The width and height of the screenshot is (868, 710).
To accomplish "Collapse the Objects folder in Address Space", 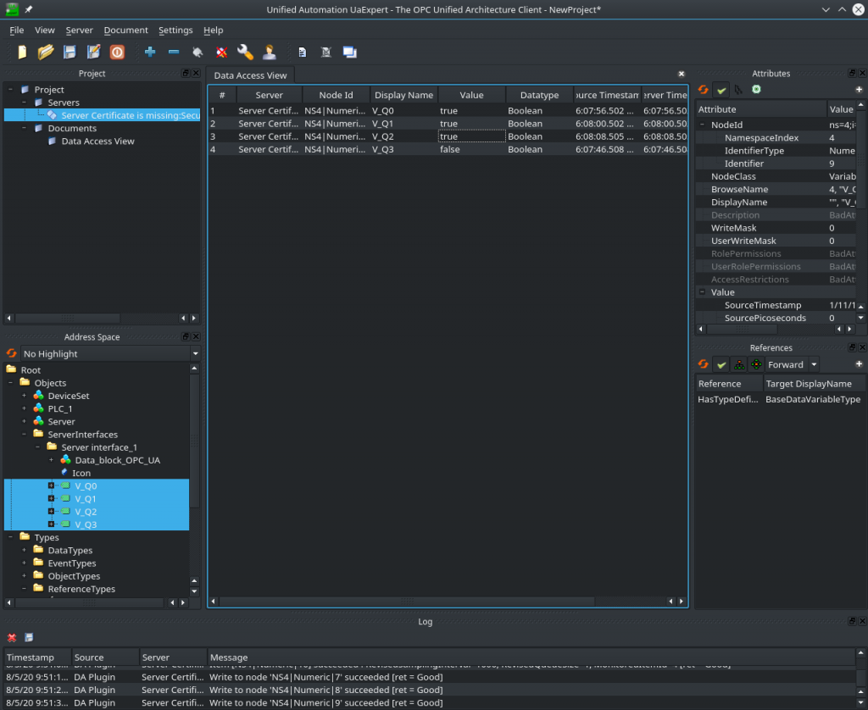I will [10, 383].
